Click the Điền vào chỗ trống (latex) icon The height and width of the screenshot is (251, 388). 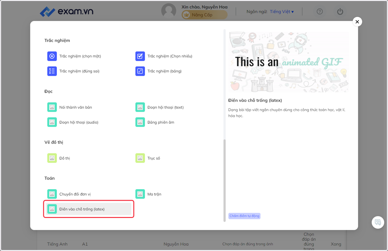click(52, 209)
